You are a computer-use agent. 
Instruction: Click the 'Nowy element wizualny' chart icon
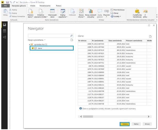[90, 11]
